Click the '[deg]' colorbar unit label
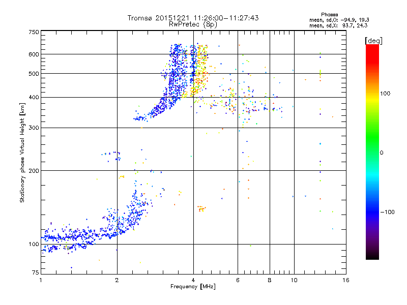Screen dimensions: 407x305 coord(373,41)
